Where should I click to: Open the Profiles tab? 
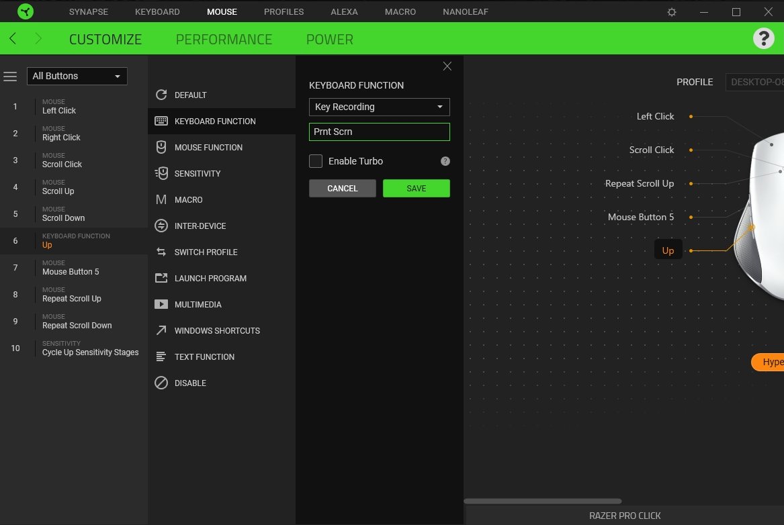tap(284, 11)
